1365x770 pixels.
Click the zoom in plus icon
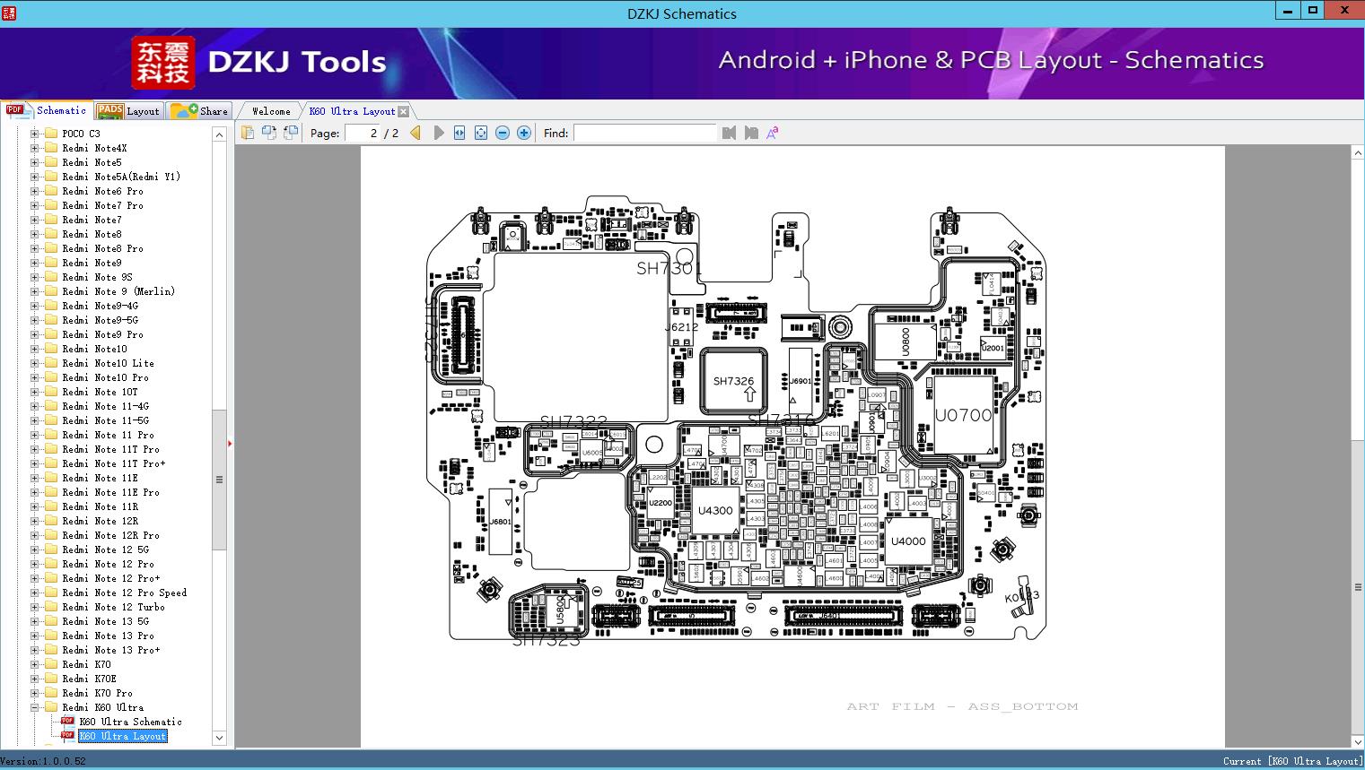(524, 133)
